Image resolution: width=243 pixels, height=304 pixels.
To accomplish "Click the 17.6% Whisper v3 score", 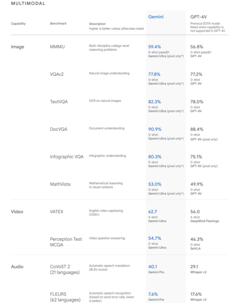I will (196, 294).
